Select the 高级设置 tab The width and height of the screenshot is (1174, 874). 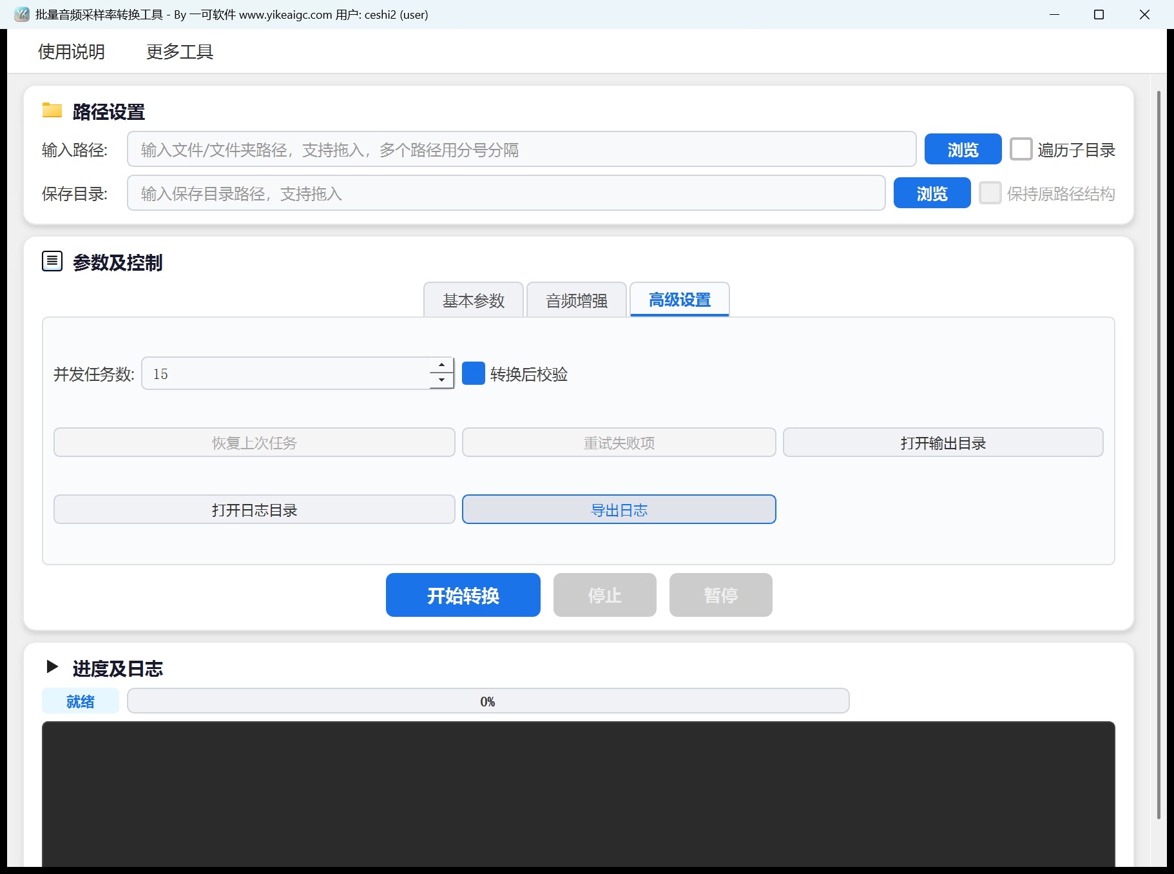pos(680,300)
